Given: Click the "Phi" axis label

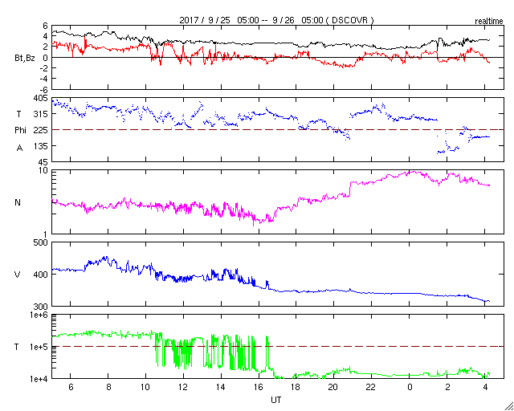Looking at the screenshot, I should (22, 130).
